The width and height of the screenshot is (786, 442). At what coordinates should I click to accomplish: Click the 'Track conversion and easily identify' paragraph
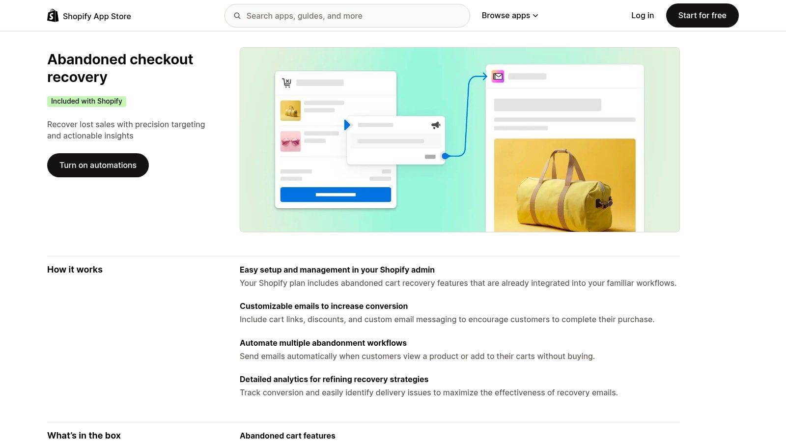429,392
